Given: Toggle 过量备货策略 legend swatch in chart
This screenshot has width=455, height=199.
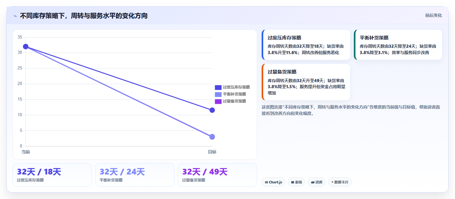Looking at the screenshot, I should click(218, 101).
